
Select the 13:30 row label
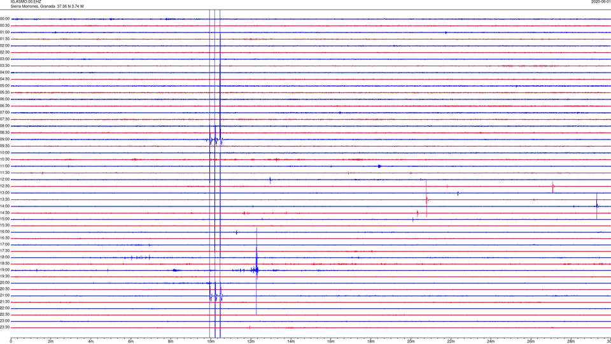(x=4, y=199)
